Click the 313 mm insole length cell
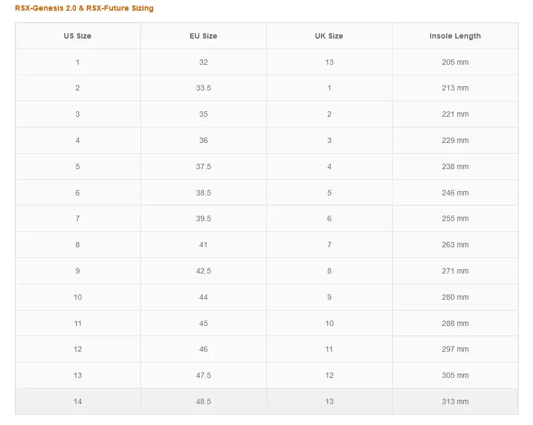 [x=455, y=401]
